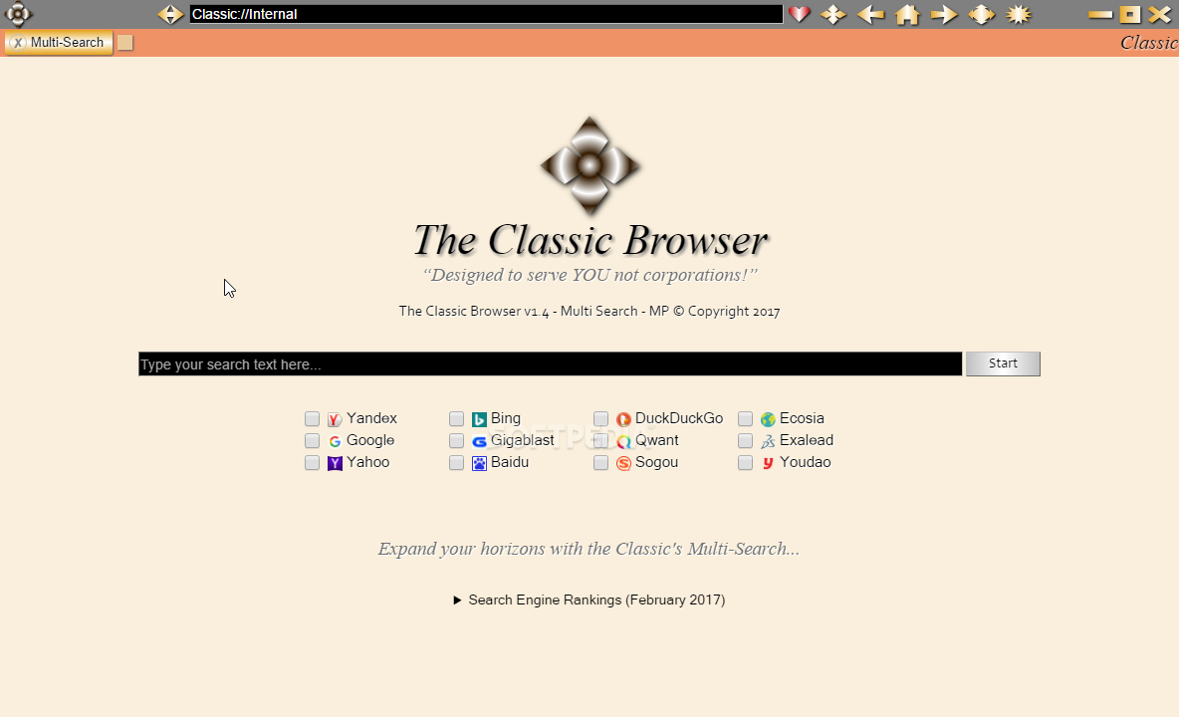Click the starburst icon in toolbar

tap(1019, 14)
